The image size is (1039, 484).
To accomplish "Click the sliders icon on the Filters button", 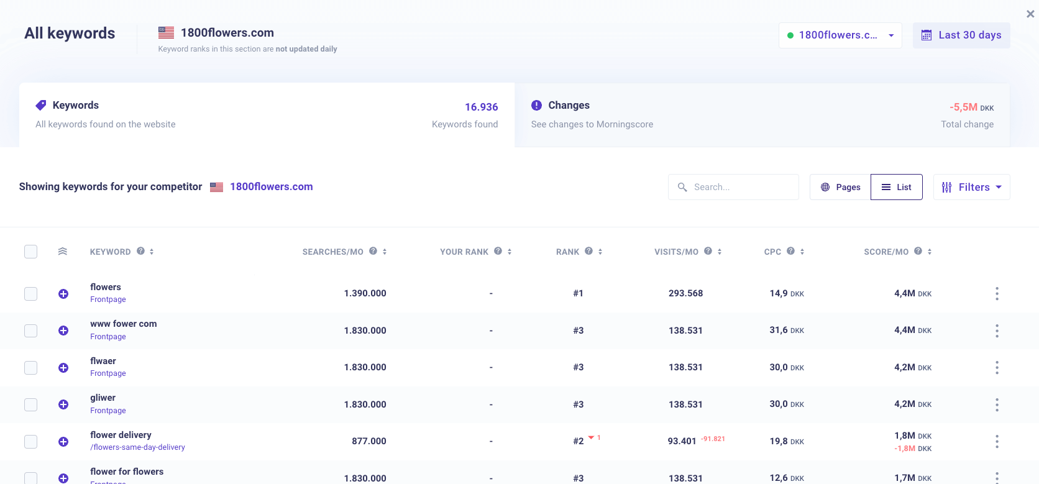I will pyautogui.click(x=947, y=187).
